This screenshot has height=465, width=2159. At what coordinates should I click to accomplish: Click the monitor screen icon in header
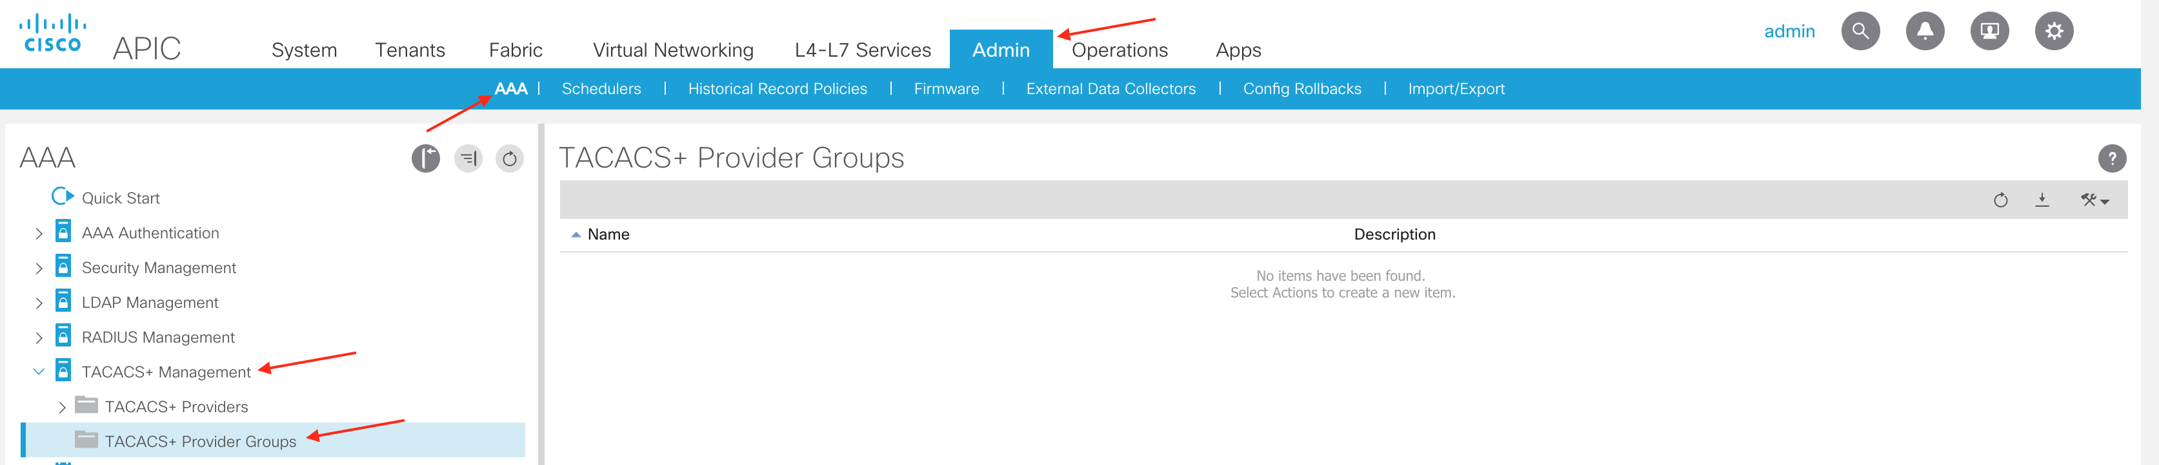point(1989,32)
